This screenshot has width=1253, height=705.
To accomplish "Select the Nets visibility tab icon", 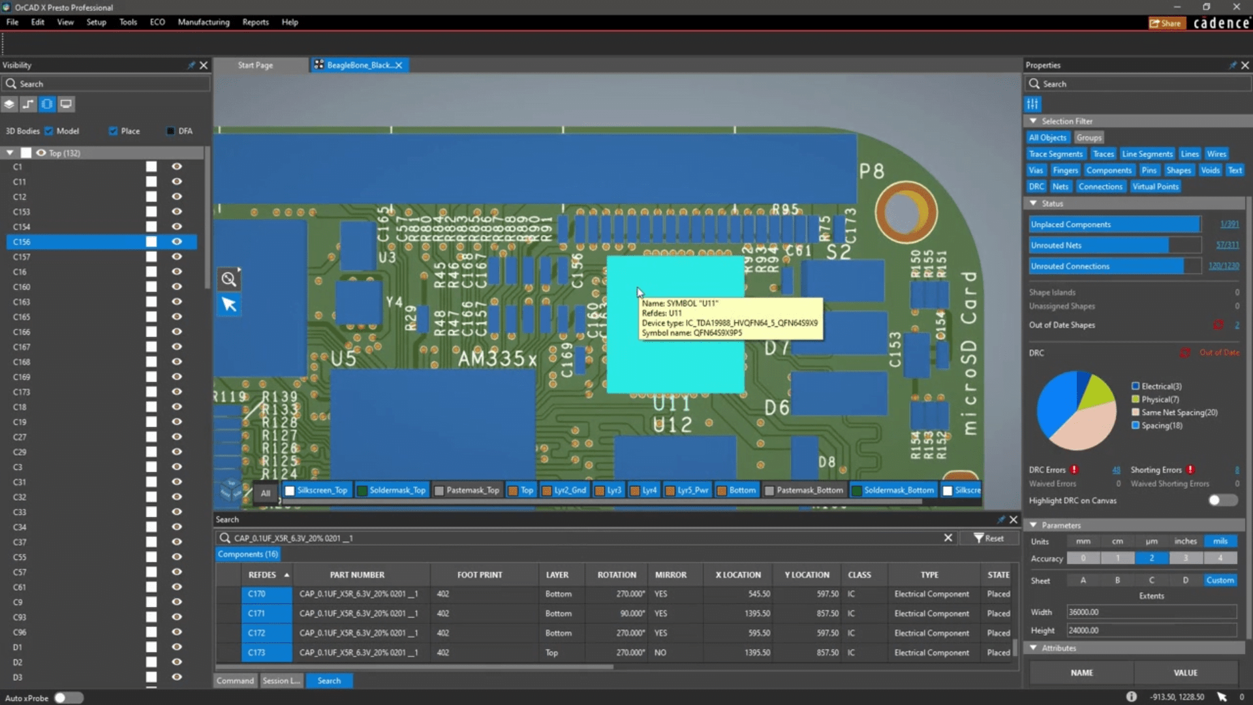I will pyautogui.click(x=28, y=104).
